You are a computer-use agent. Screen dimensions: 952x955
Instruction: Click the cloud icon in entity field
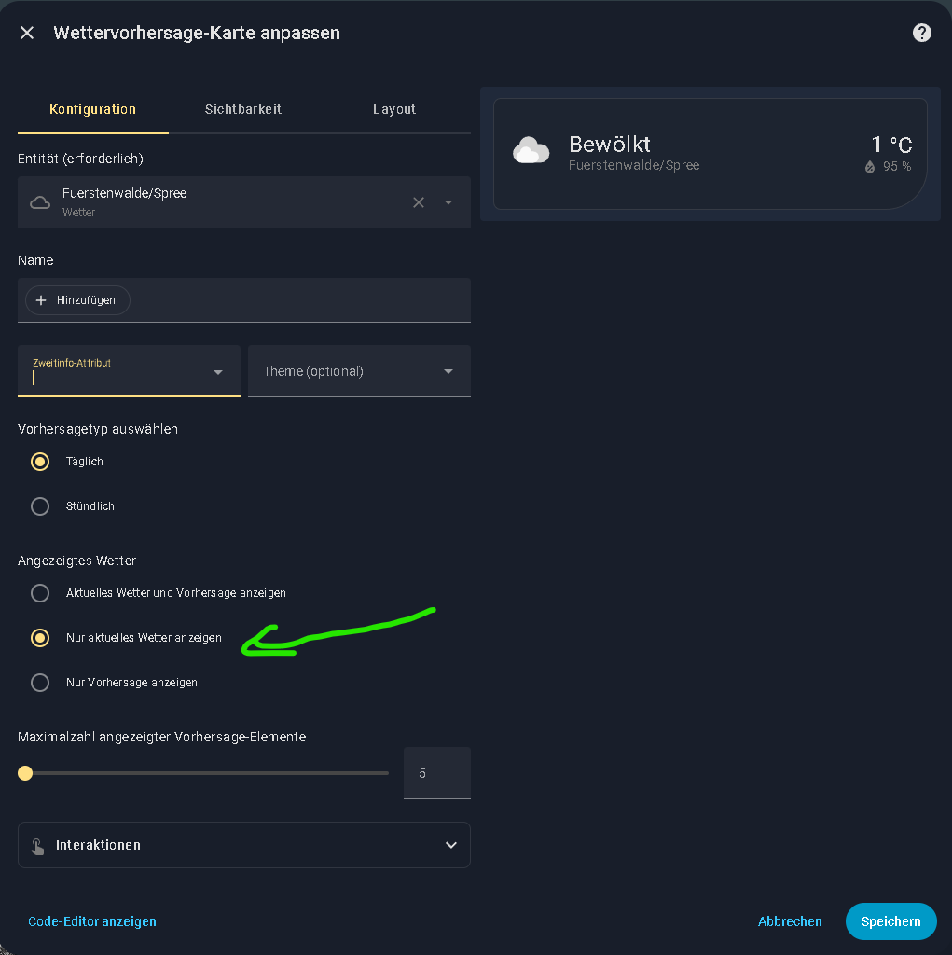40,202
